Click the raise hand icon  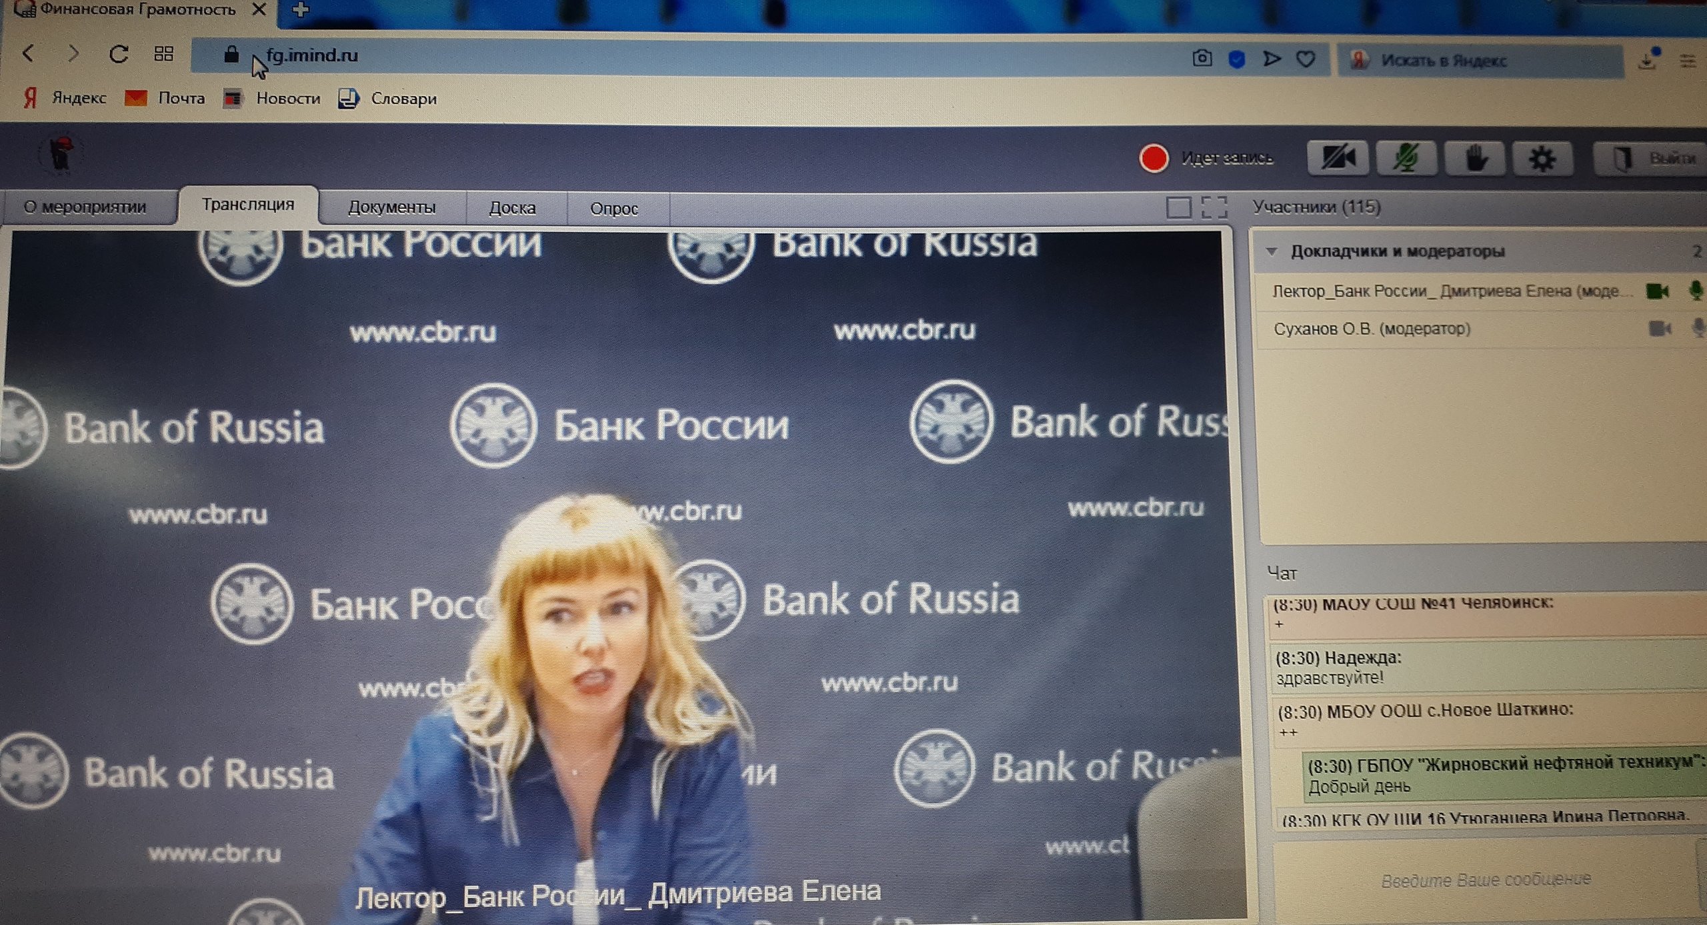coord(1475,159)
